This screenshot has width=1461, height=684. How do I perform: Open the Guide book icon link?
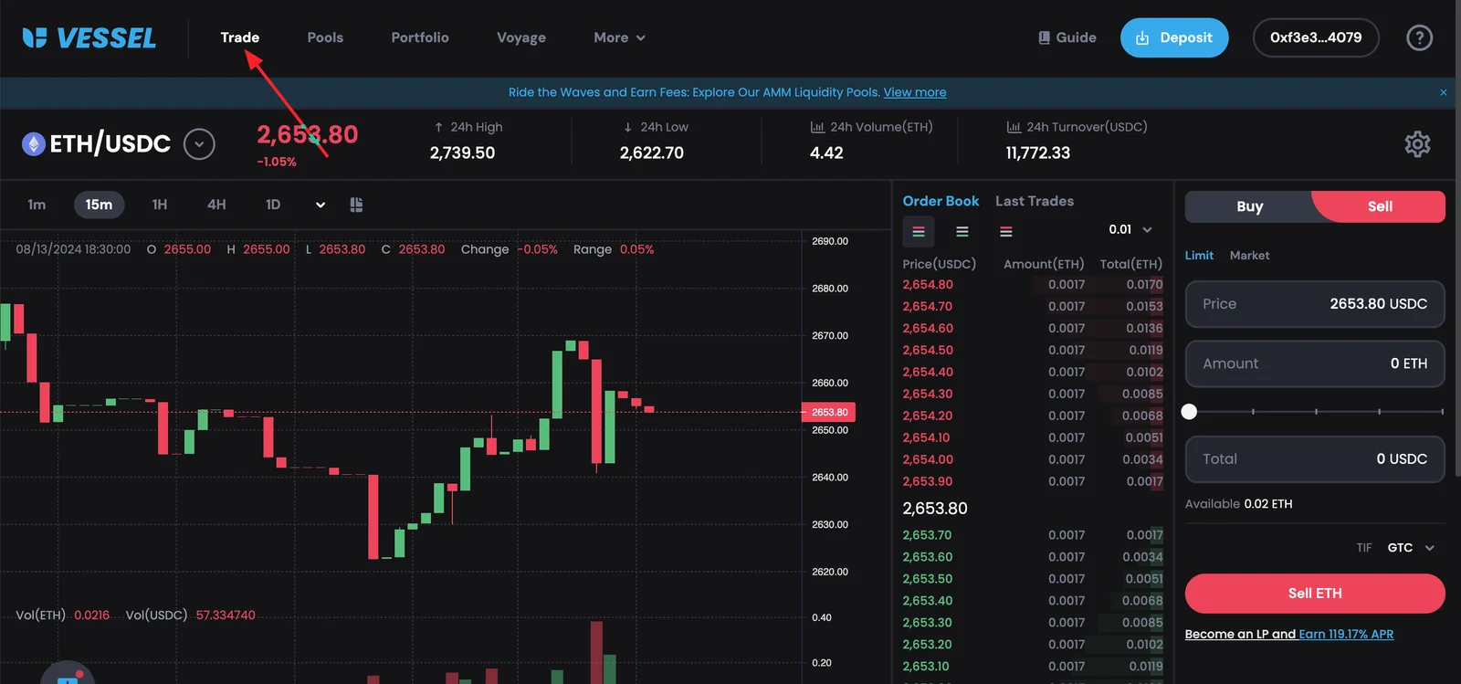point(1067,37)
